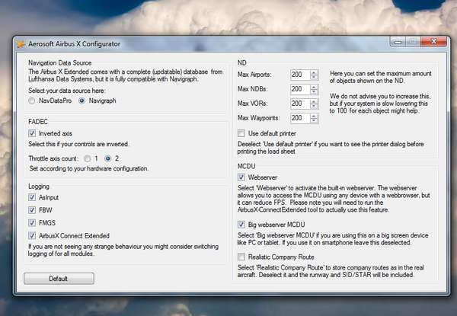This screenshot has width=457, height=316.
Task: Decrease Max NDBs with down arrow
Action: coord(315,92)
